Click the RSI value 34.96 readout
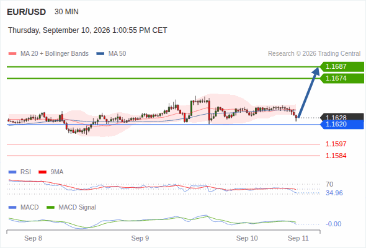Image resolution: width=366 pixels, height=248 pixels. [334, 193]
